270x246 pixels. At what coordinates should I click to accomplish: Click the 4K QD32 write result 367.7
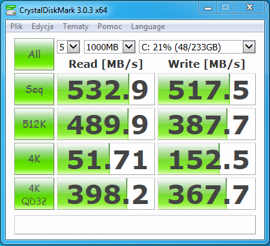pos(207,194)
